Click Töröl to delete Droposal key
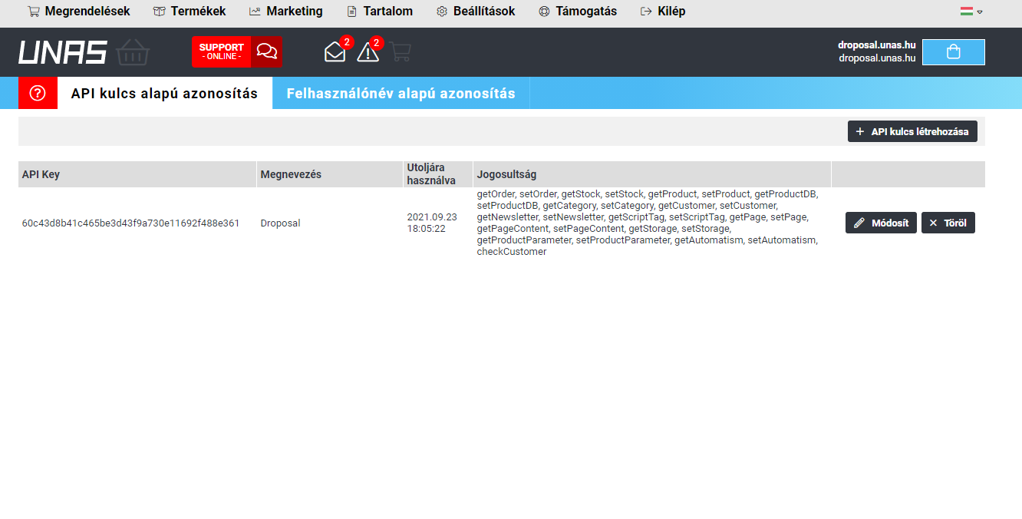 948,223
